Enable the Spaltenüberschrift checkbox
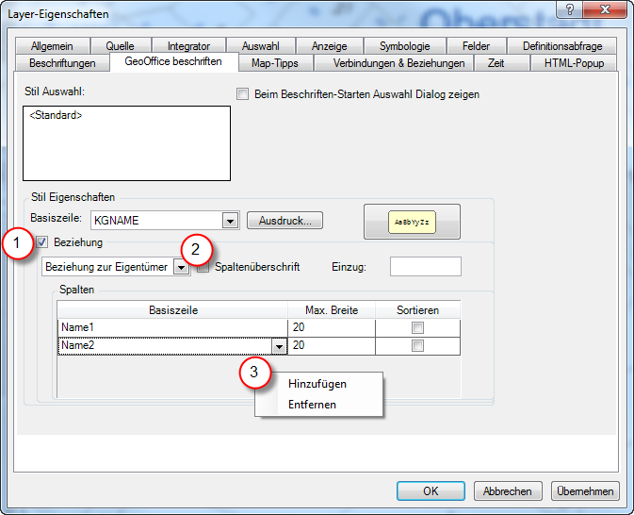 pos(203,267)
